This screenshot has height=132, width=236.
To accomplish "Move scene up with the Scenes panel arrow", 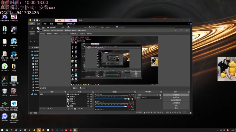I will coord(48,109).
